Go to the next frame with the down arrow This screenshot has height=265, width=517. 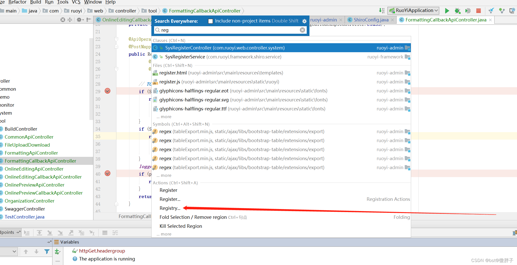coord(36,252)
